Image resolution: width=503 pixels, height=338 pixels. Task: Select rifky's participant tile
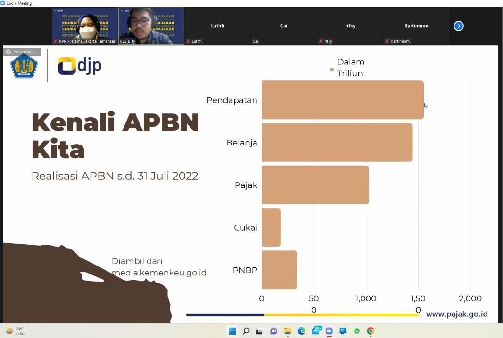350,26
